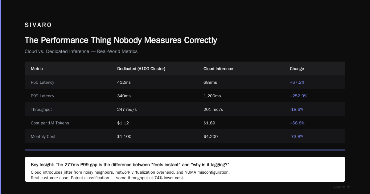This screenshot has height=194, width=370.
Task: Click the 412ms dedicated P50 value
Action: pos(124,82)
